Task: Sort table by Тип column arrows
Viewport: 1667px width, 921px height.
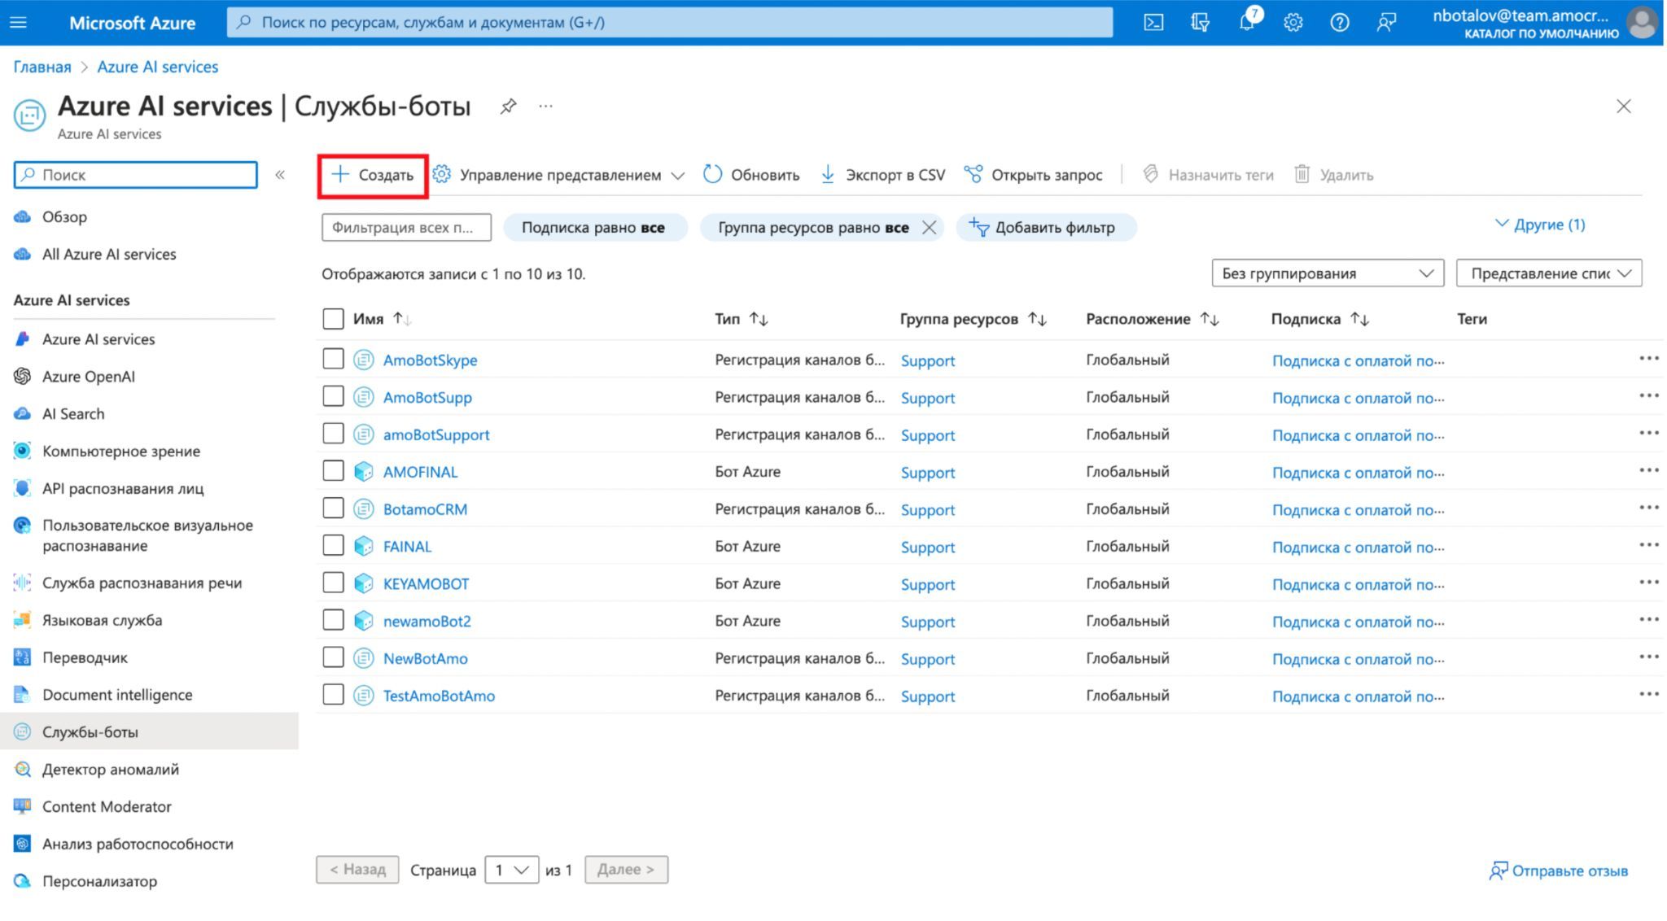Action: 759,319
